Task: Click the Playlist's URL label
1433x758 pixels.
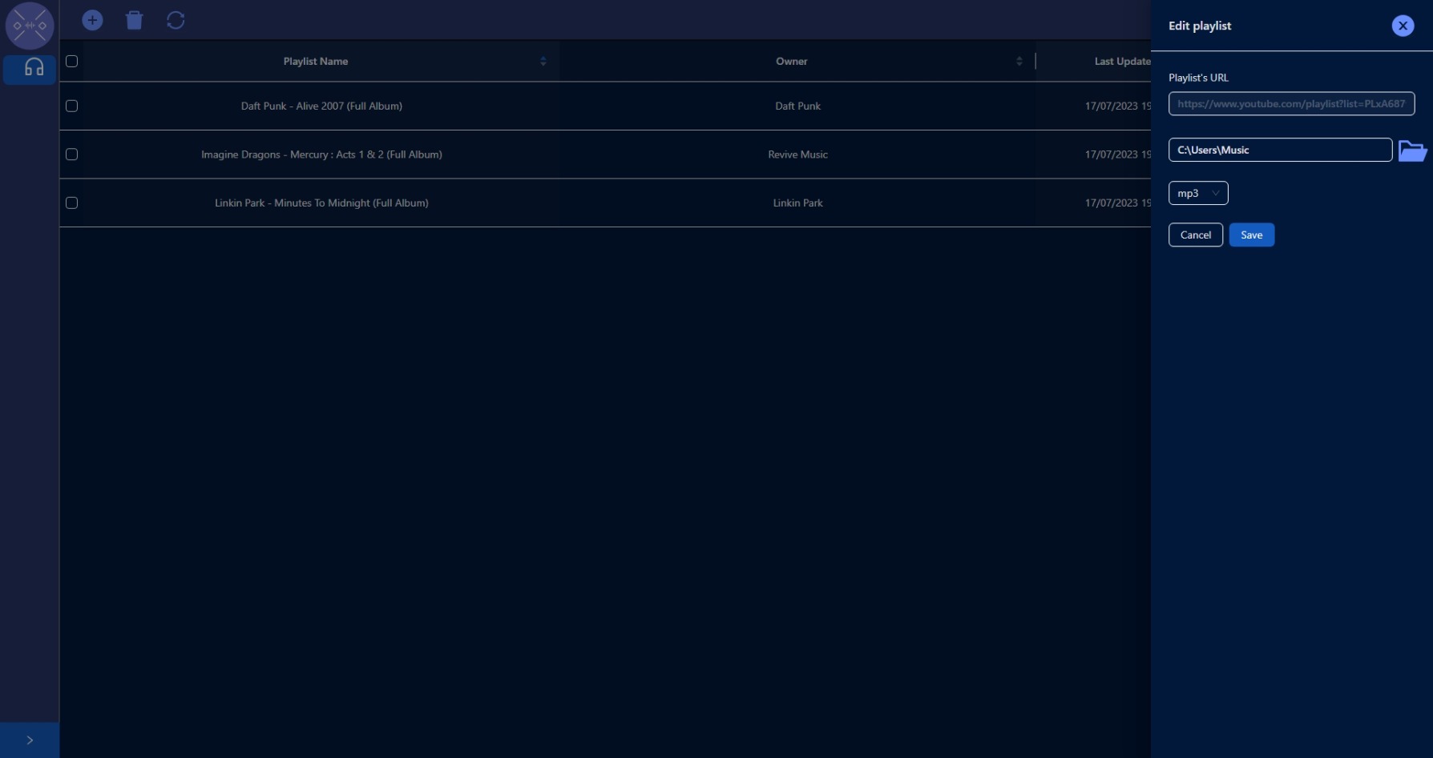Action: [1198, 78]
